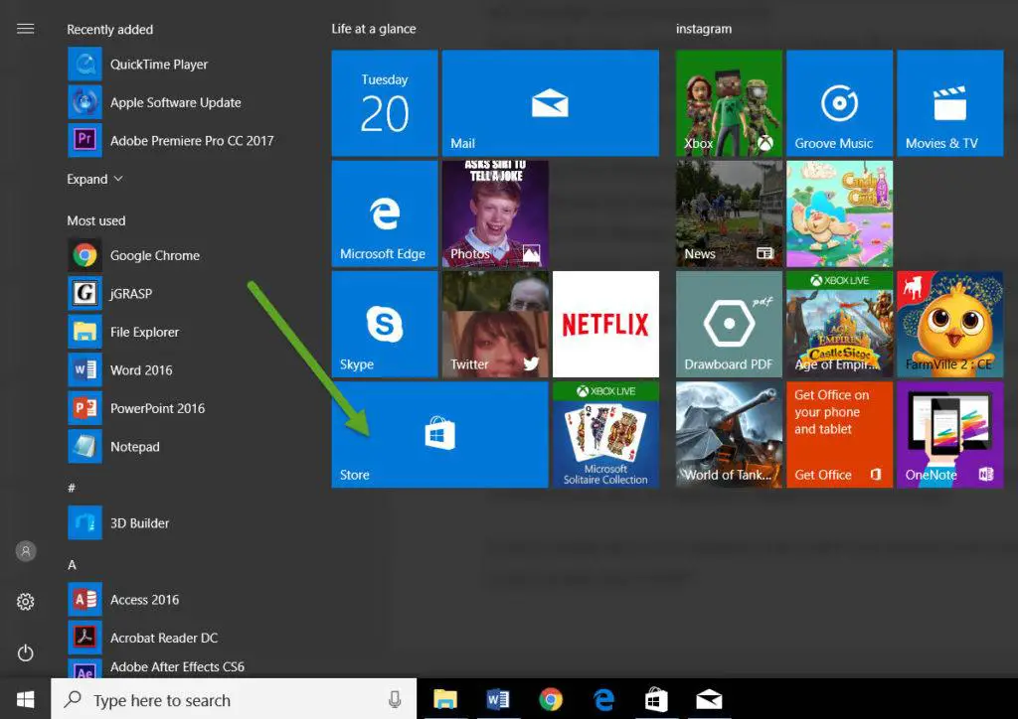
Task: Open the Twitter tile
Action: 495,324
